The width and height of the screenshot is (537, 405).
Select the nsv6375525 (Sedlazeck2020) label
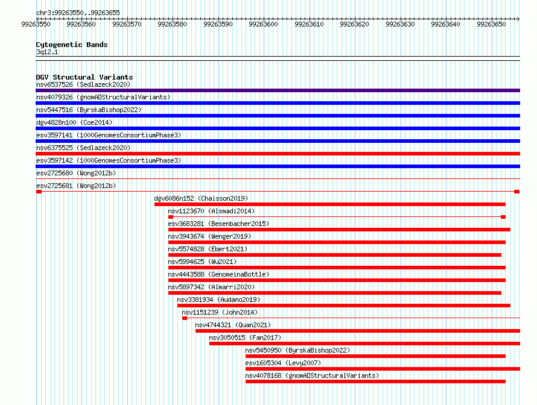(83, 148)
